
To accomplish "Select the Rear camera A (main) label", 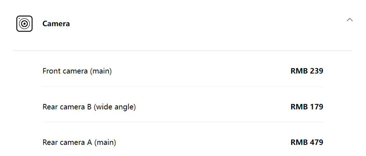I will coord(79,142).
